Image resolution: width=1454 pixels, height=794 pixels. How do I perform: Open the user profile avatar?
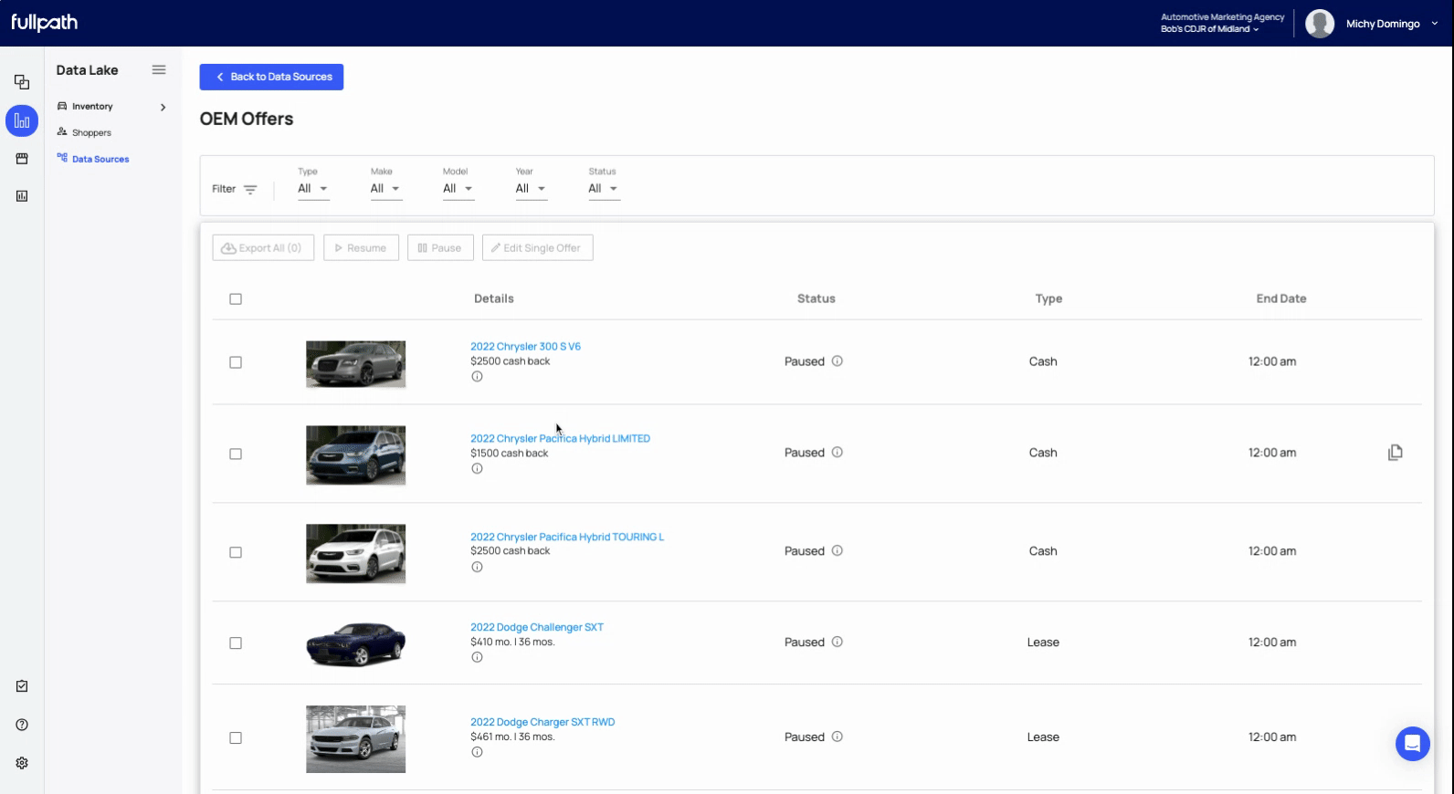[x=1320, y=24]
